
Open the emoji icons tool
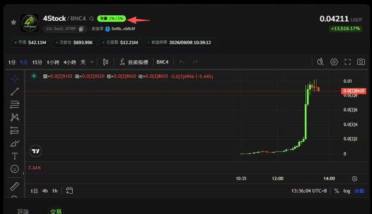(x=15, y=169)
